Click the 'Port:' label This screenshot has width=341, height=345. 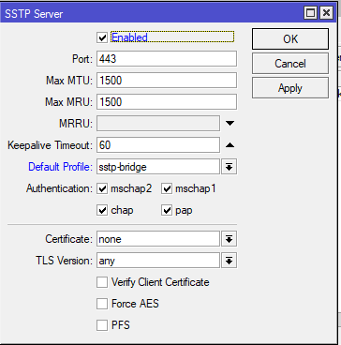(82, 59)
